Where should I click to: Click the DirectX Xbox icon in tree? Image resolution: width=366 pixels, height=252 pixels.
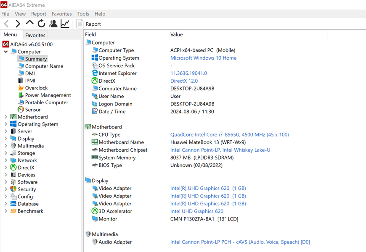(13, 168)
